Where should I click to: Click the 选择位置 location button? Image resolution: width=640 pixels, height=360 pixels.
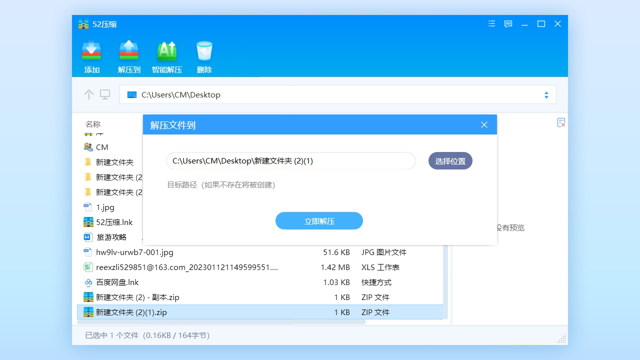pyautogui.click(x=450, y=160)
